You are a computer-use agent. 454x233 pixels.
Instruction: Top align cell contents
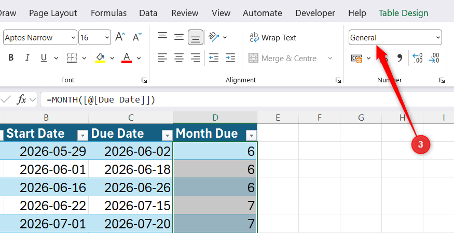click(162, 37)
